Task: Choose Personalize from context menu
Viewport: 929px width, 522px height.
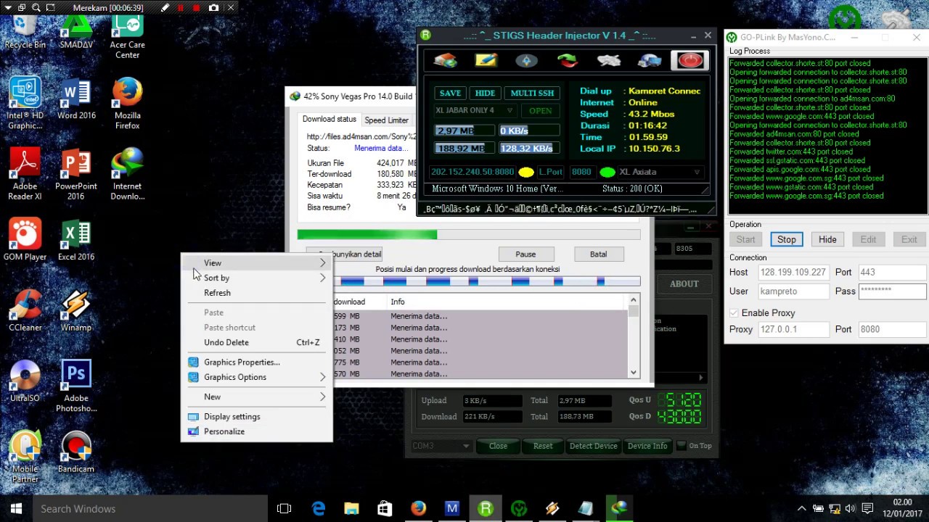Action: point(257,431)
